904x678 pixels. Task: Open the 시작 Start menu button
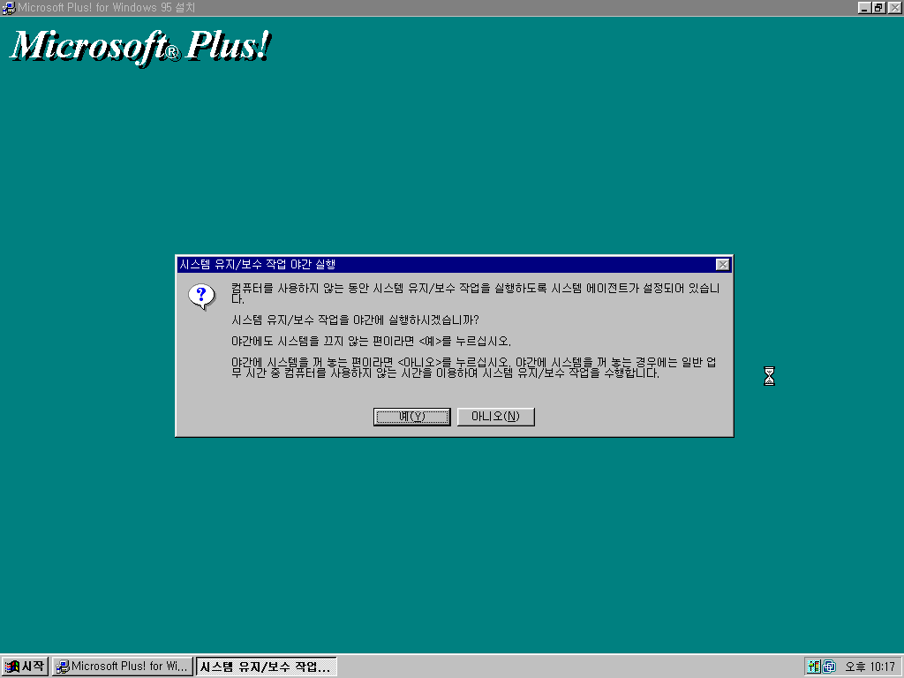(x=25, y=667)
